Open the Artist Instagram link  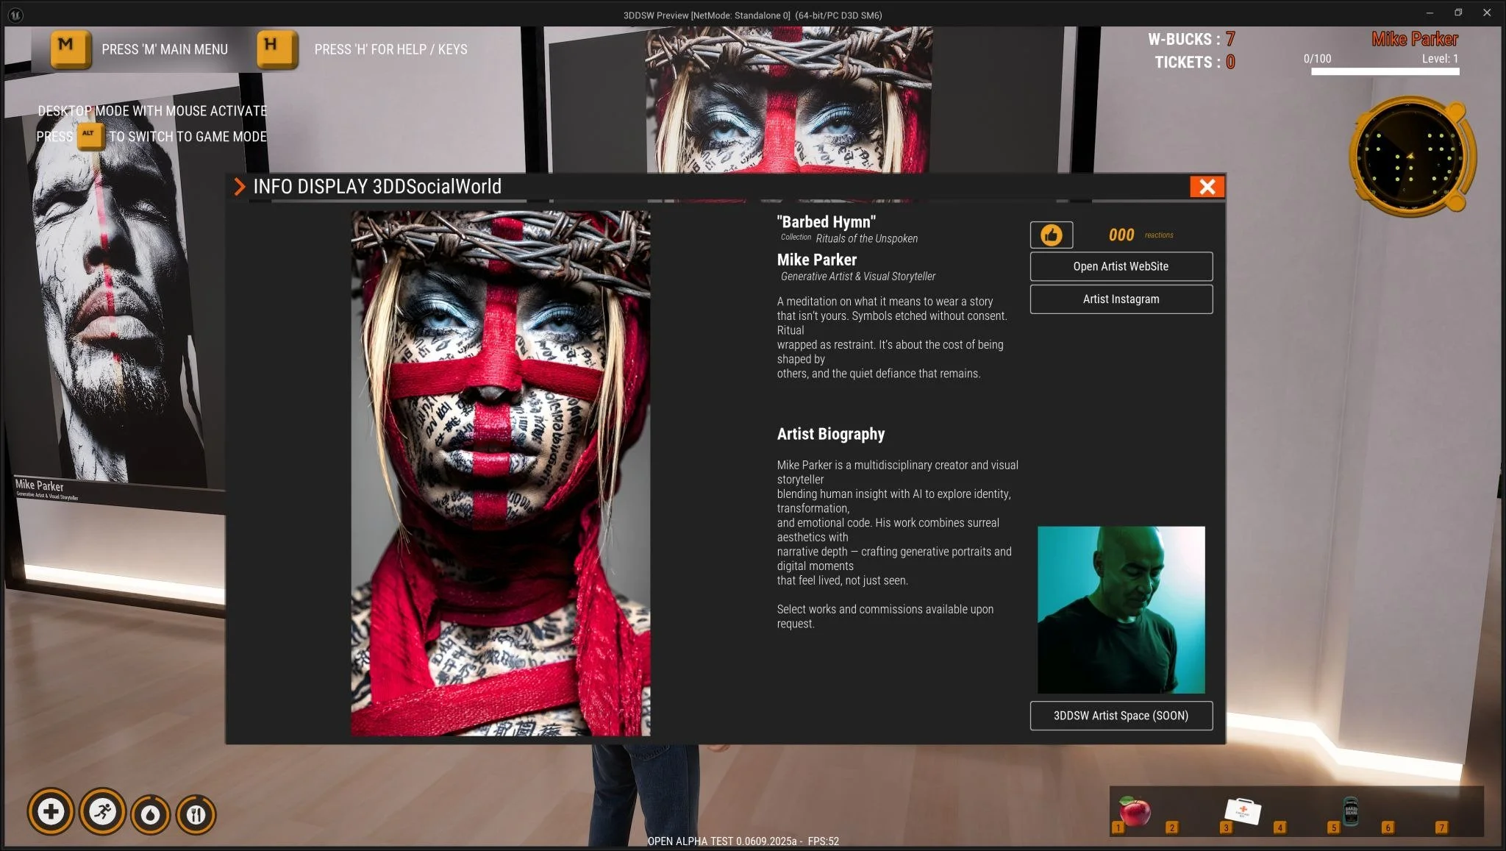[1121, 299]
